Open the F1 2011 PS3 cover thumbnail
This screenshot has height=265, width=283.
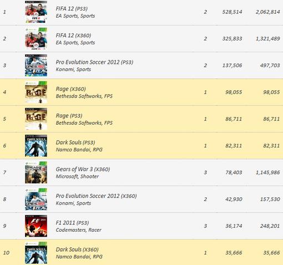tap(36, 226)
